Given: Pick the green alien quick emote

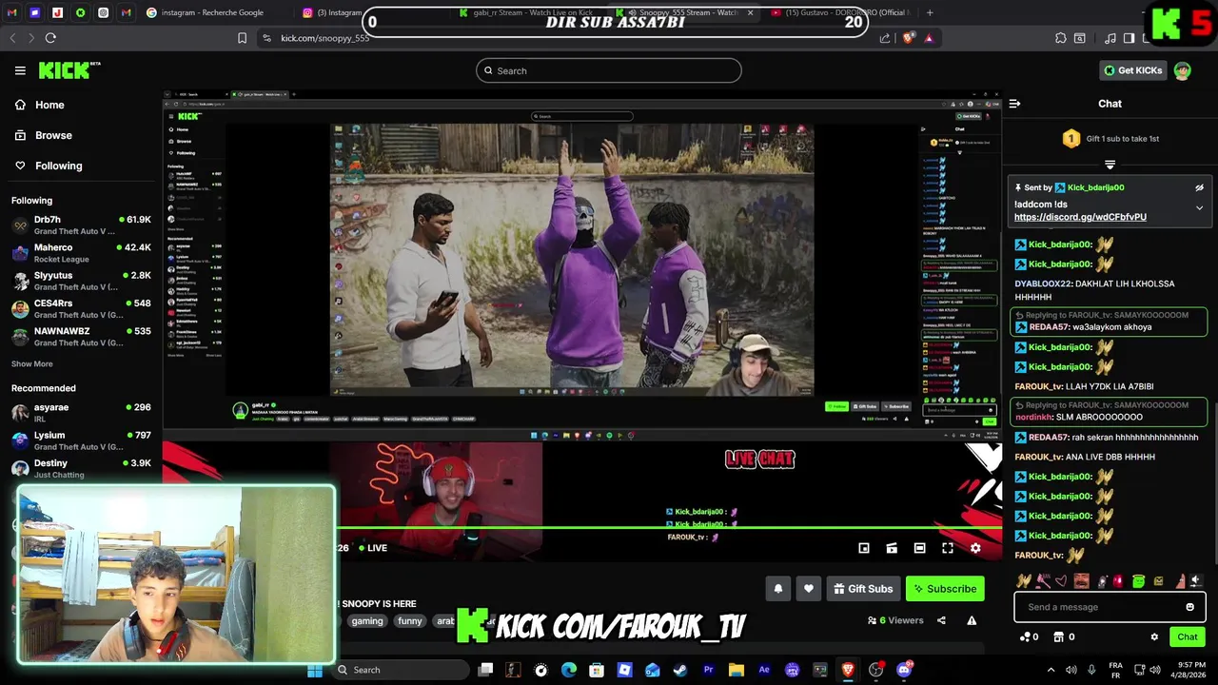Looking at the screenshot, I should (1138, 581).
